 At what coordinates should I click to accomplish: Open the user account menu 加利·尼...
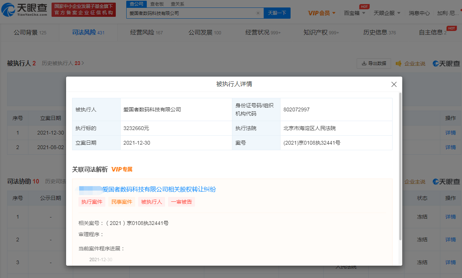pyautogui.click(x=448, y=13)
